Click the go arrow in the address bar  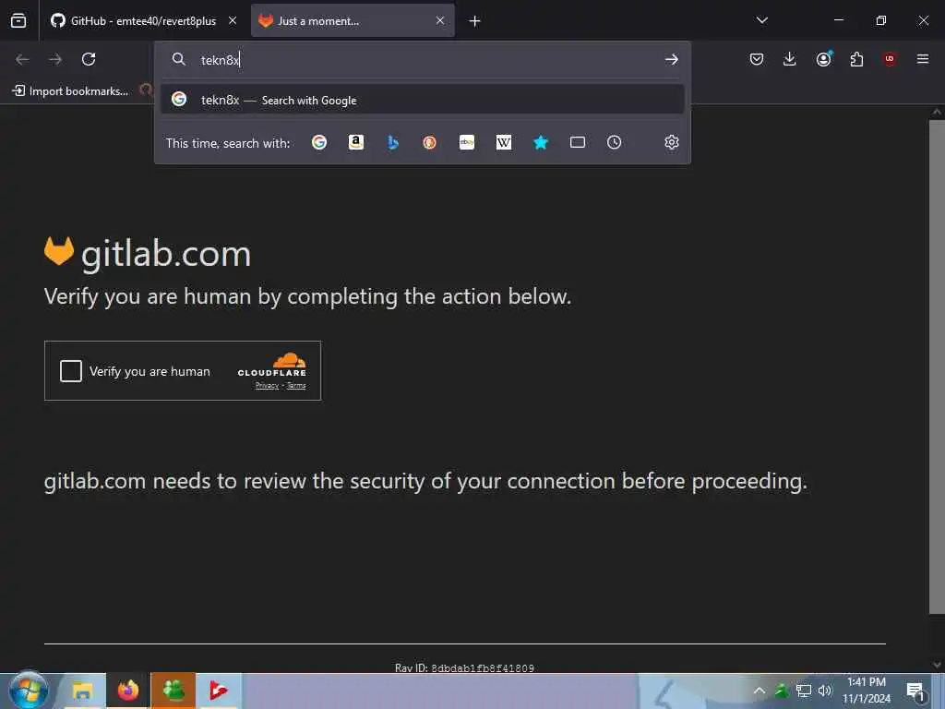click(672, 59)
